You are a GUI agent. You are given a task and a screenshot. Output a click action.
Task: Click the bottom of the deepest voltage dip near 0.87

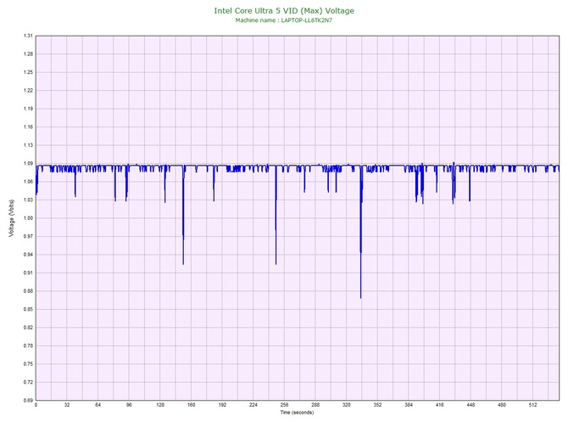tap(360, 297)
